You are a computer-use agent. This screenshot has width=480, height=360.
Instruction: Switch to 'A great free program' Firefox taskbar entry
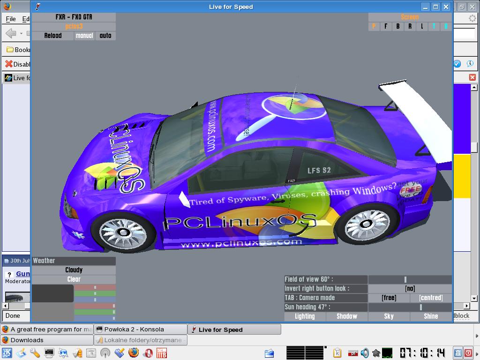[x=47, y=330]
